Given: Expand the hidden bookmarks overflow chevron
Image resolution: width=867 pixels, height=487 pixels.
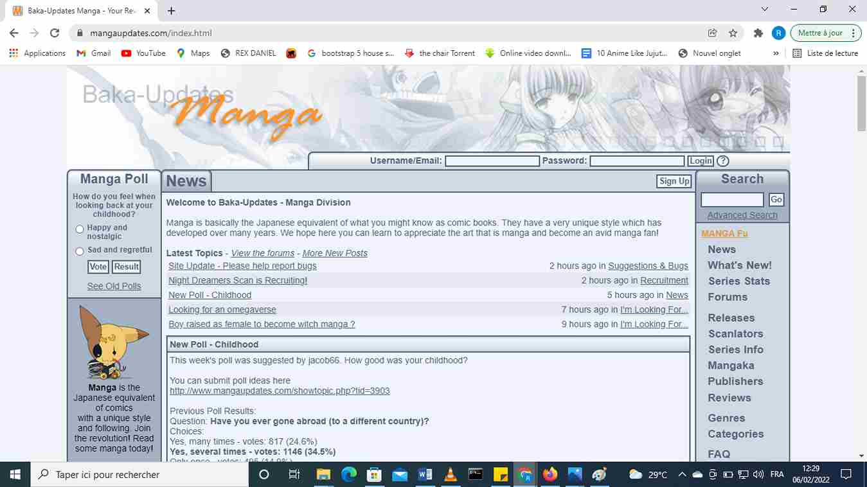Looking at the screenshot, I should (776, 53).
